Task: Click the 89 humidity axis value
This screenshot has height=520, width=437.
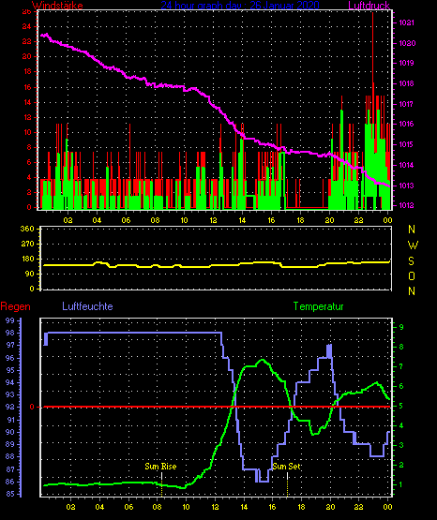Action: [10, 445]
